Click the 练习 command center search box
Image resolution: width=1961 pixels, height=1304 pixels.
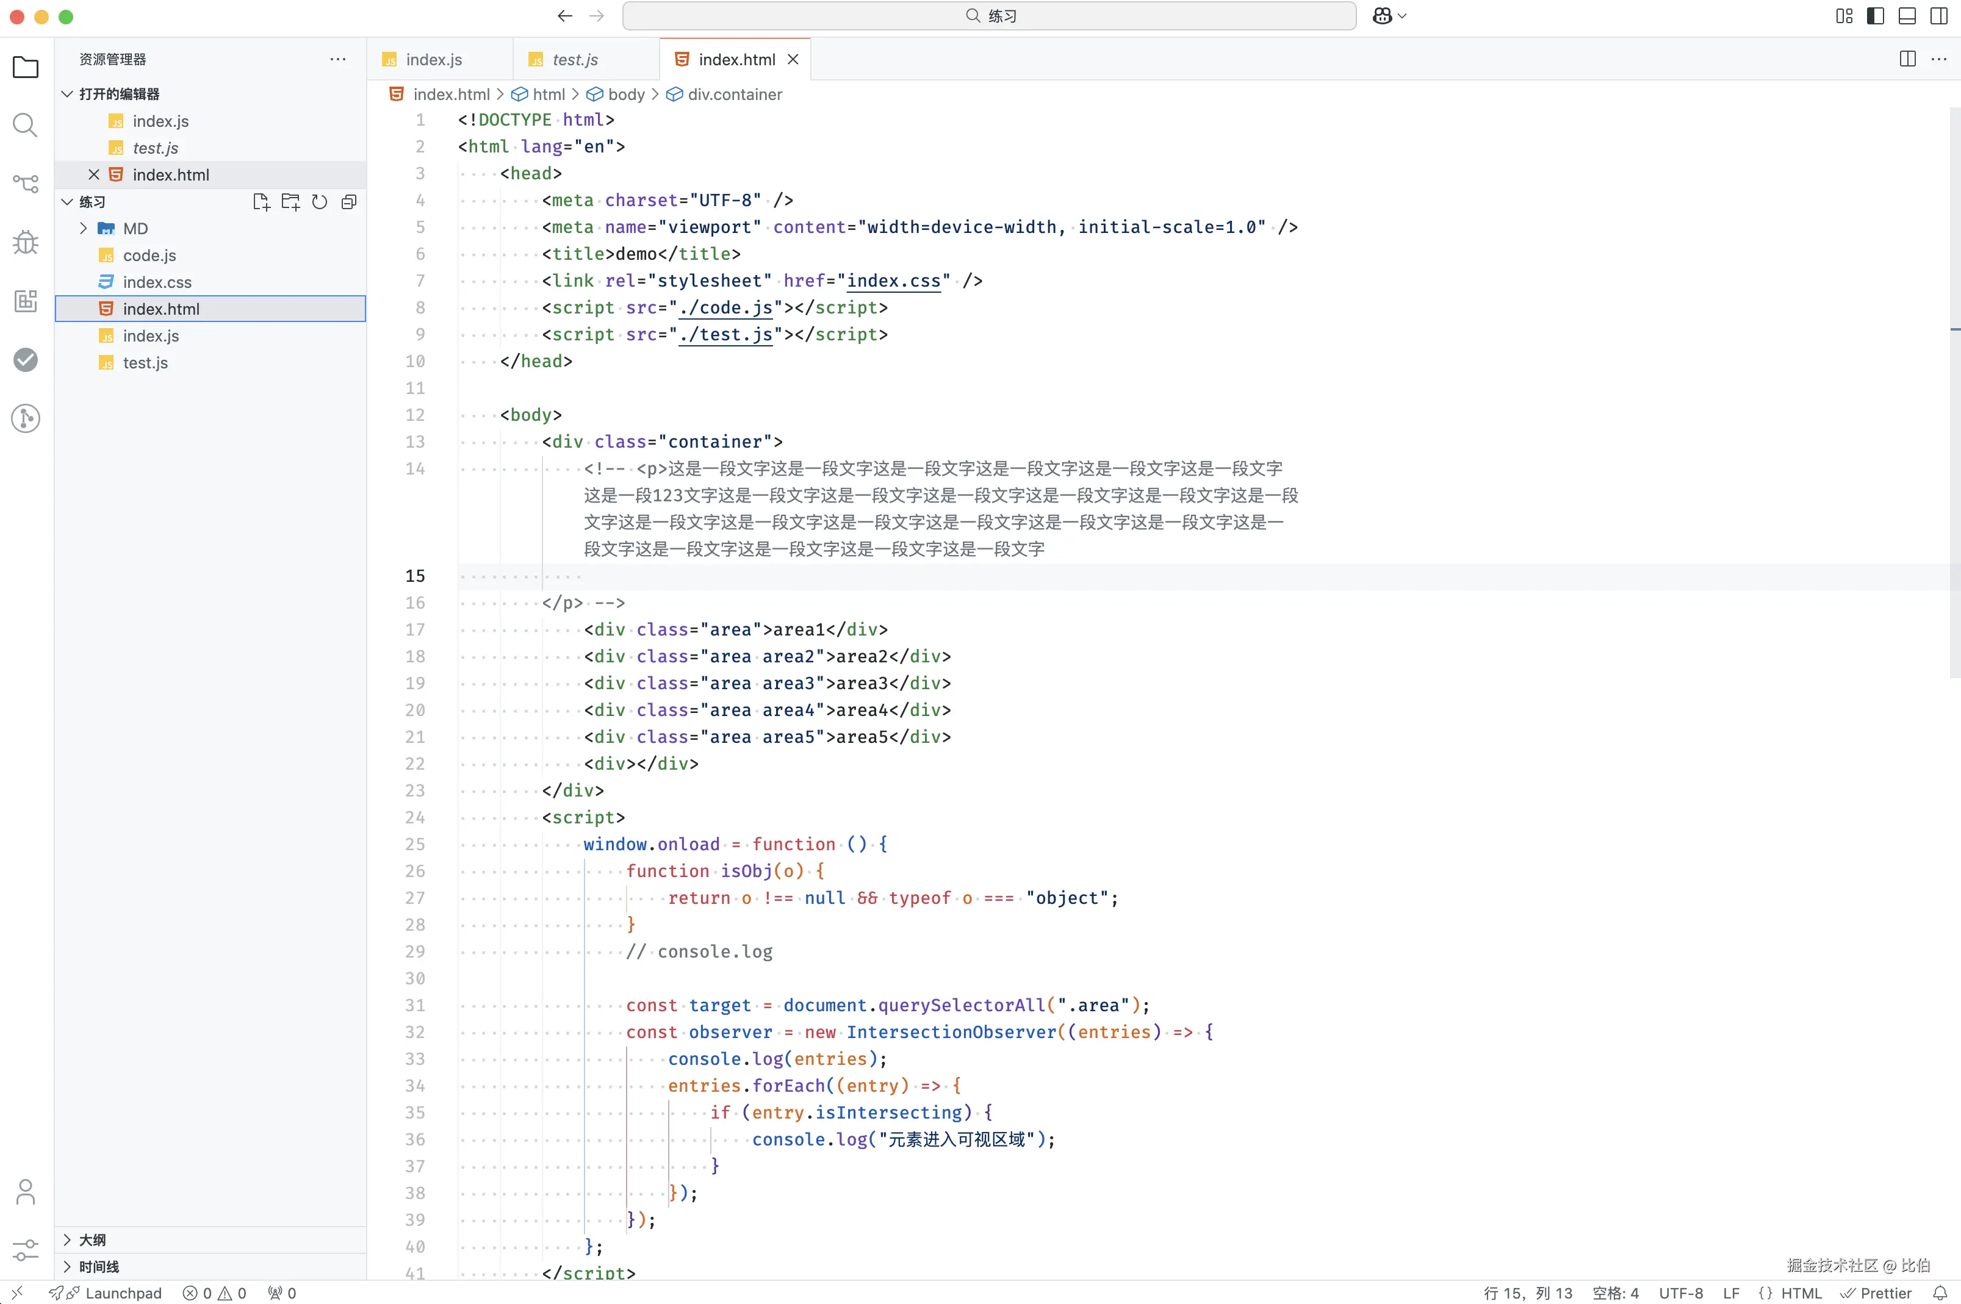coord(989,16)
